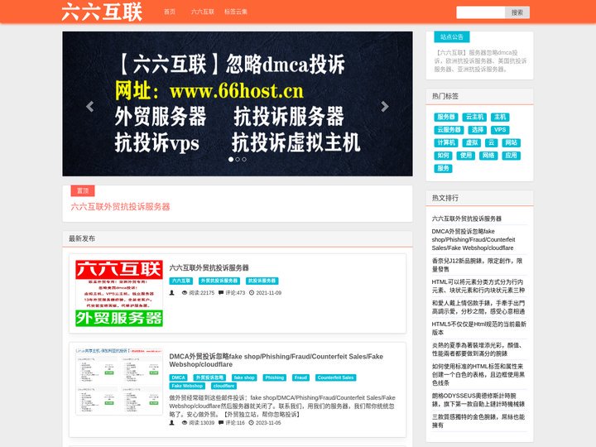Screen dimensions: 596x447
Task: Click the 应用 hot tag
Action: (511, 156)
